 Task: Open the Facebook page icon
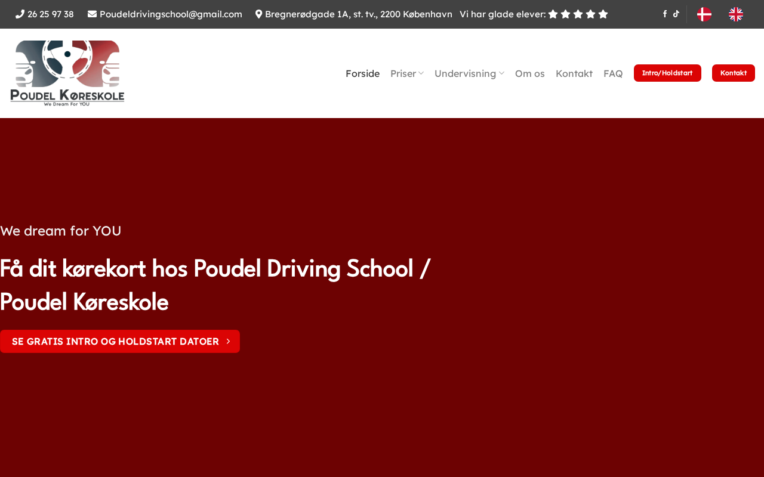tap(665, 14)
